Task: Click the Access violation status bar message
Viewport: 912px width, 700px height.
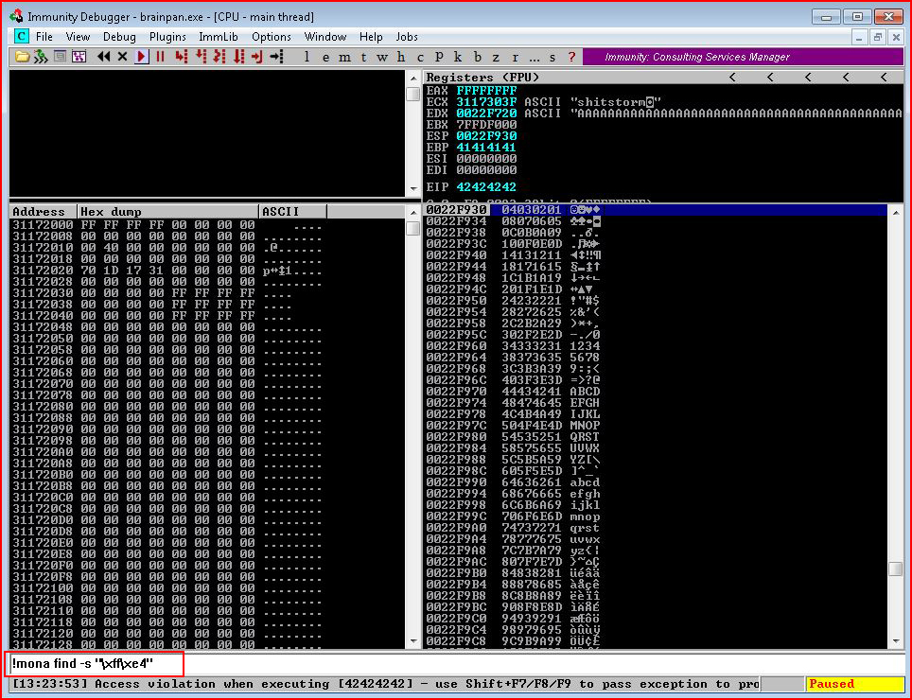Action: pyautogui.click(x=384, y=684)
